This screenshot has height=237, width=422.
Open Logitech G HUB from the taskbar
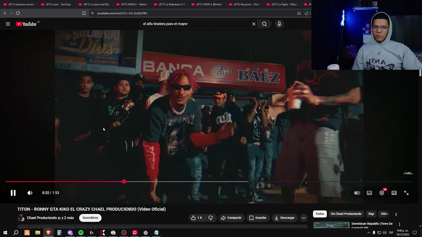click(92, 233)
